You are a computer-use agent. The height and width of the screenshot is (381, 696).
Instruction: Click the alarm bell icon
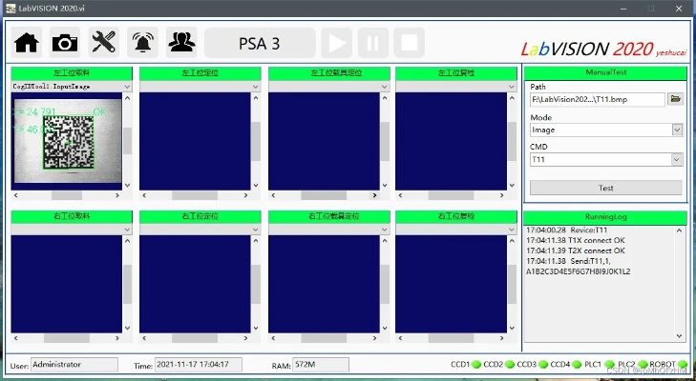[143, 42]
